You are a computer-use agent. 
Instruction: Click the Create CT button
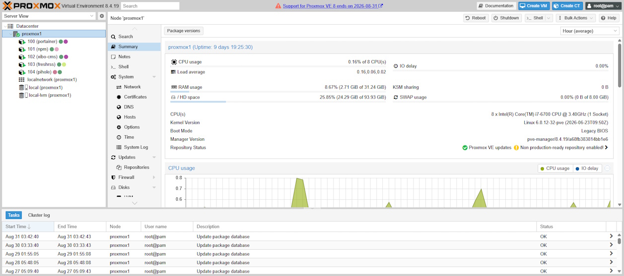[x=567, y=6]
